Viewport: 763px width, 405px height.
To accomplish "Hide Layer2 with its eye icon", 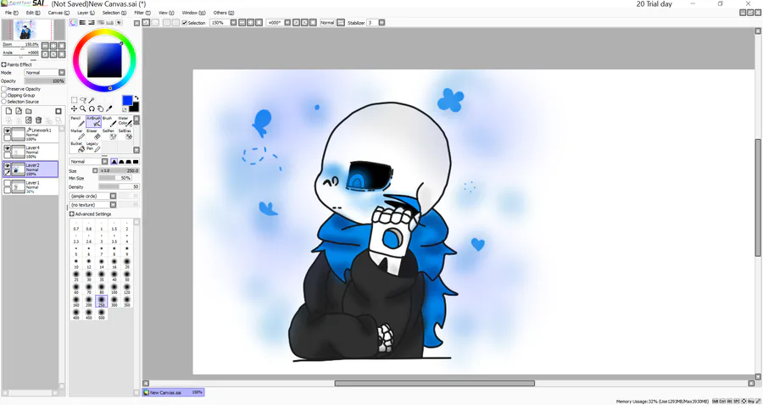I will (8, 165).
